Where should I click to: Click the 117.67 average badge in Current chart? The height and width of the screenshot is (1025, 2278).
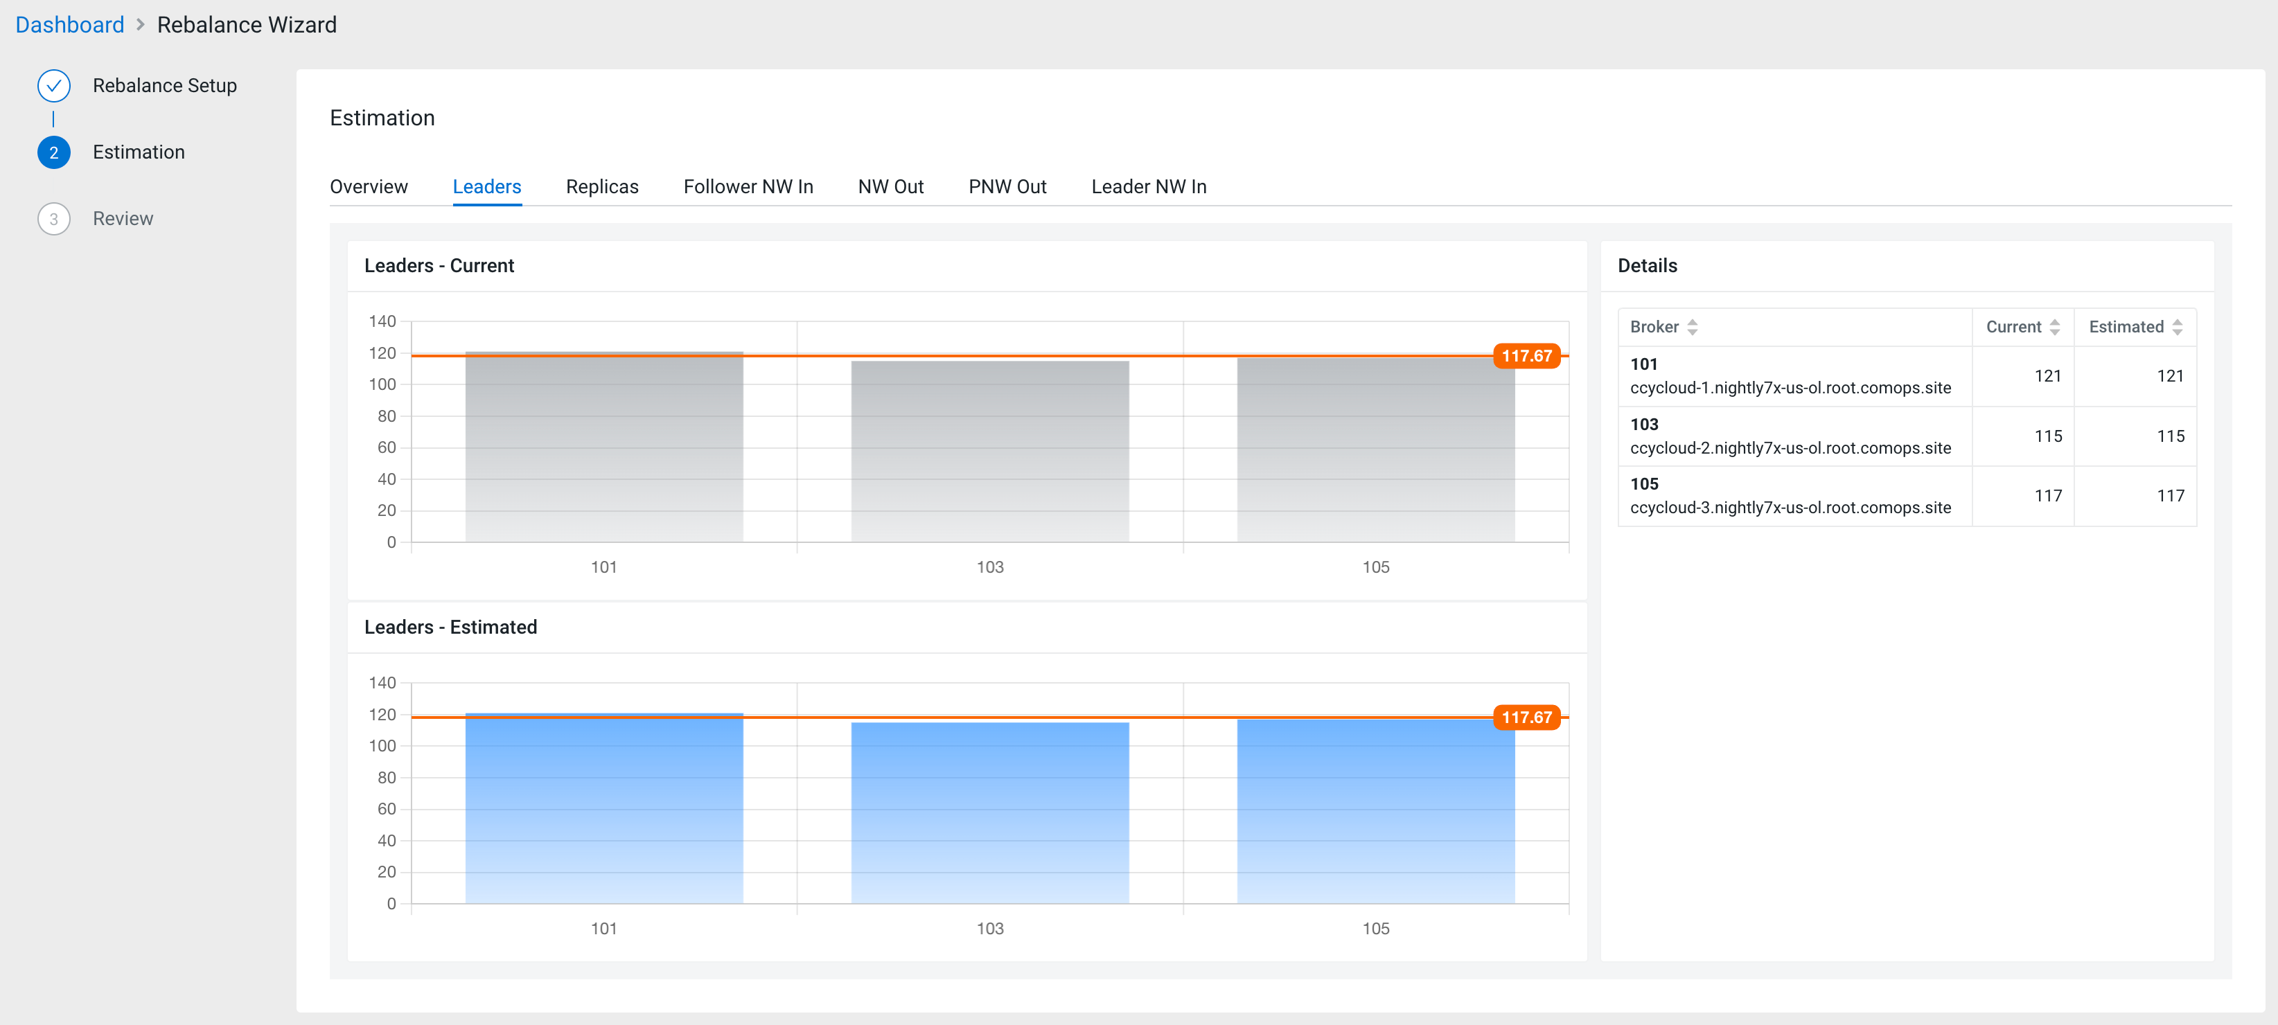[x=1526, y=356]
